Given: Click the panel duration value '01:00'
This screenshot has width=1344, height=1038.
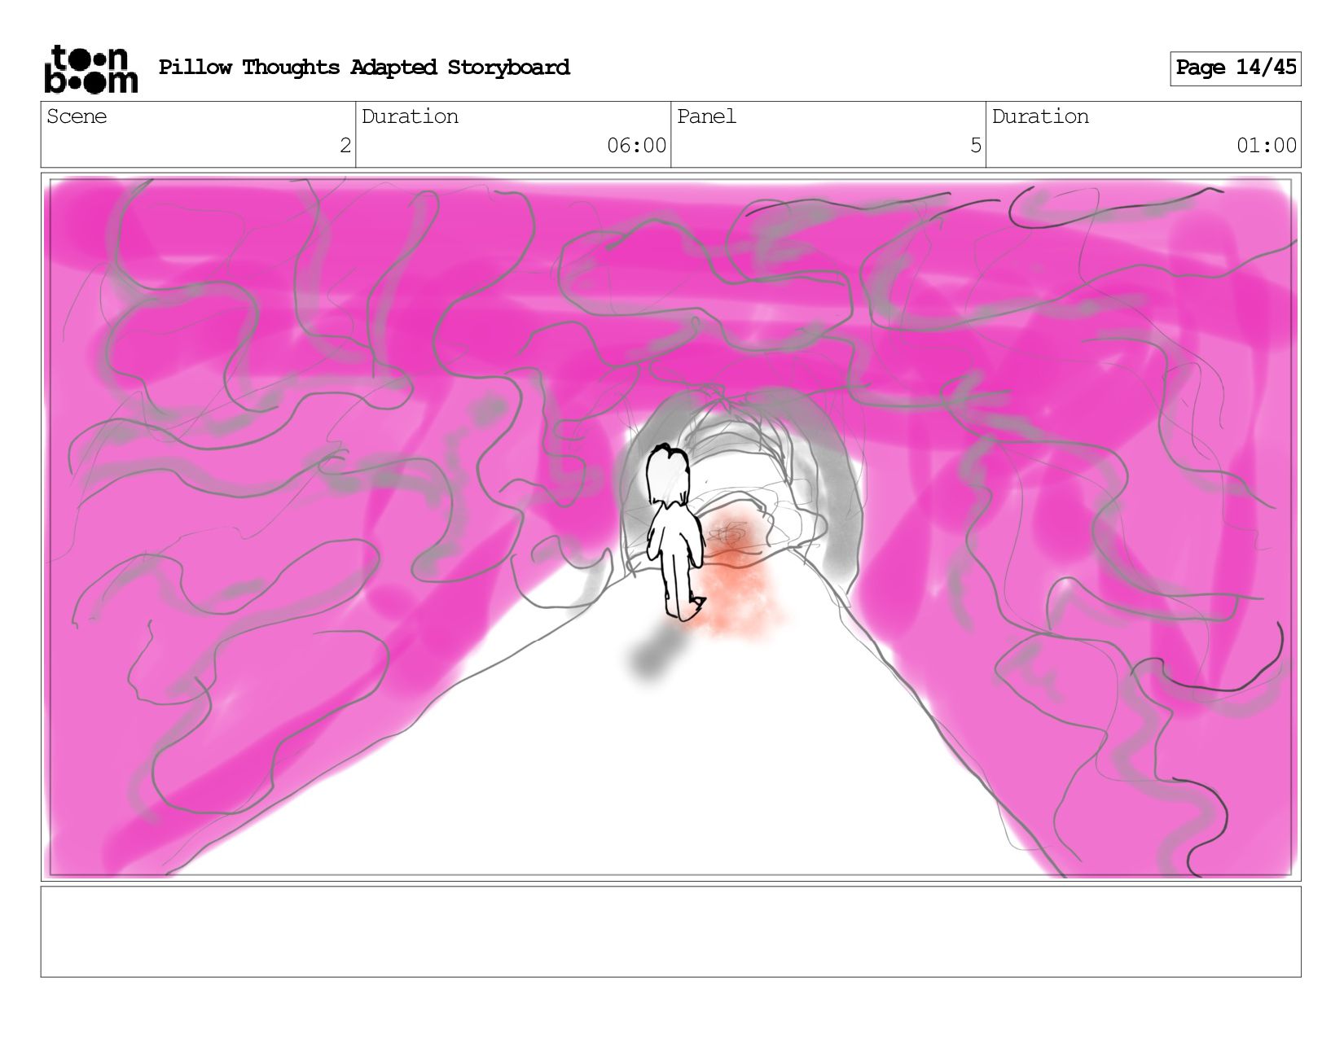Looking at the screenshot, I should point(1267,146).
